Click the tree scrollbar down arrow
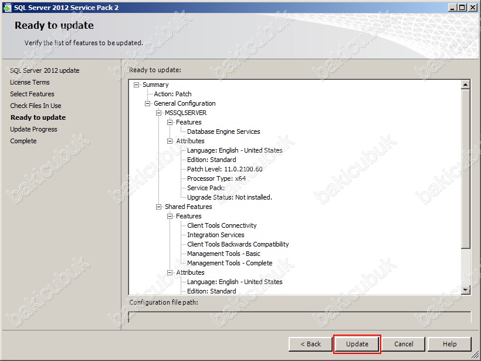The width and height of the screenshot is (481, 361). [465, 289]
